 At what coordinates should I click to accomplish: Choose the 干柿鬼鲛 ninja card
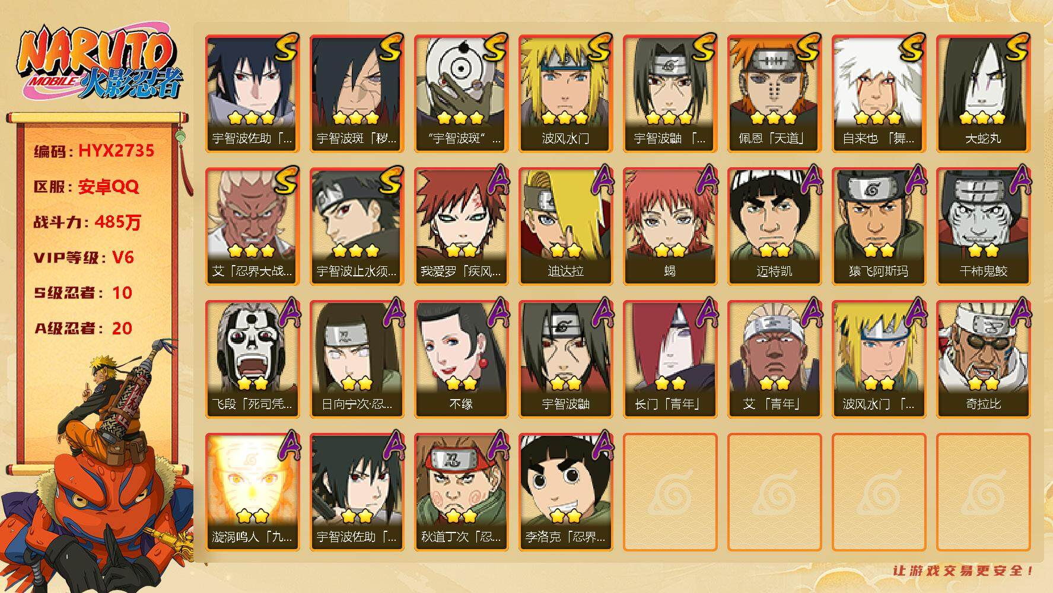click(x=983, y=226)
